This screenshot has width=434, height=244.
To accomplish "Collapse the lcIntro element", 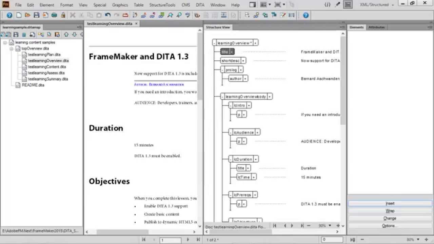I will coord(231,105).
